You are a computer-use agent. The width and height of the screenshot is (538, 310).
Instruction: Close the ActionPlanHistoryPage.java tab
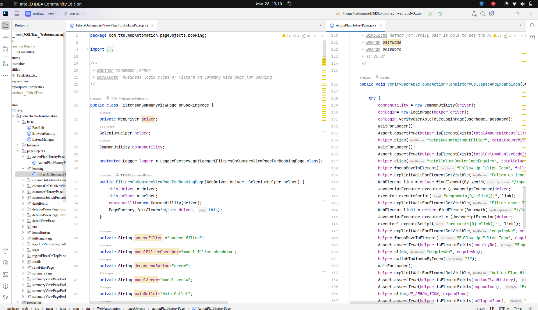(380, 26)
